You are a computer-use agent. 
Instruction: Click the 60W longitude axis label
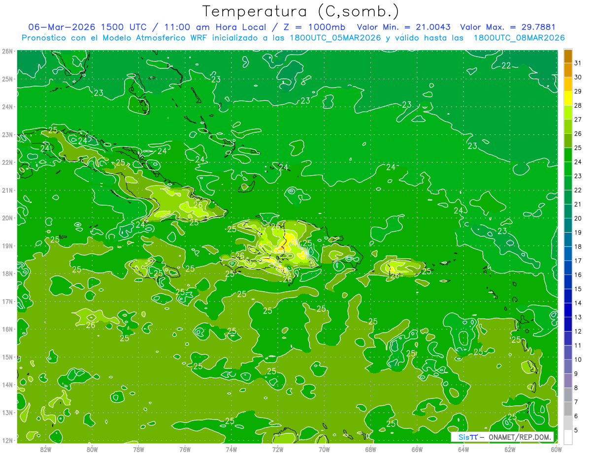pyautogui.click(x=557, y=449)
